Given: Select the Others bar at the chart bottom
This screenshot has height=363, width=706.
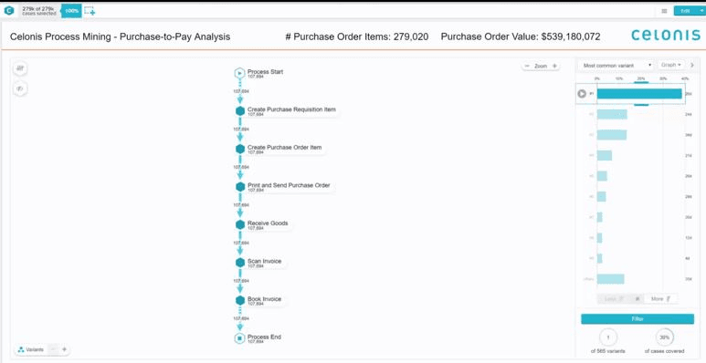Looking at the screenshot, I should click(x=610, y=279).
